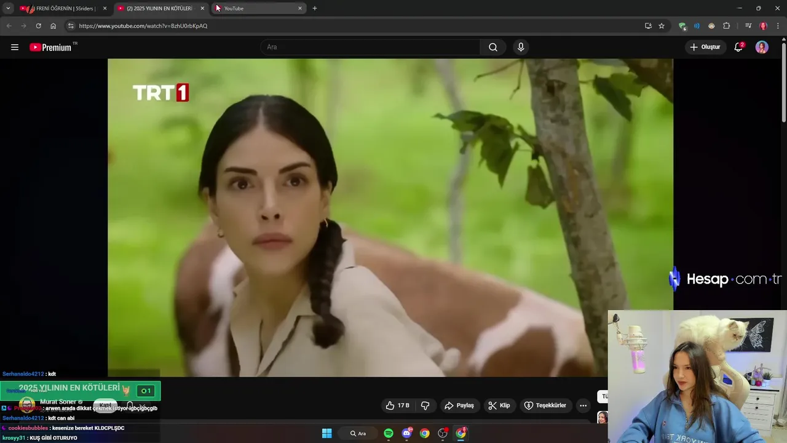
Task: Bookmark this page with star icon
Action: point(662,26)
